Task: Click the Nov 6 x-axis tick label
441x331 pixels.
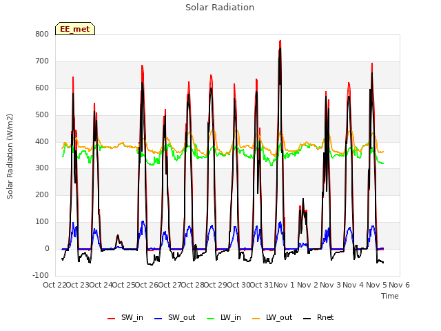Action: [x=400, y=285]
